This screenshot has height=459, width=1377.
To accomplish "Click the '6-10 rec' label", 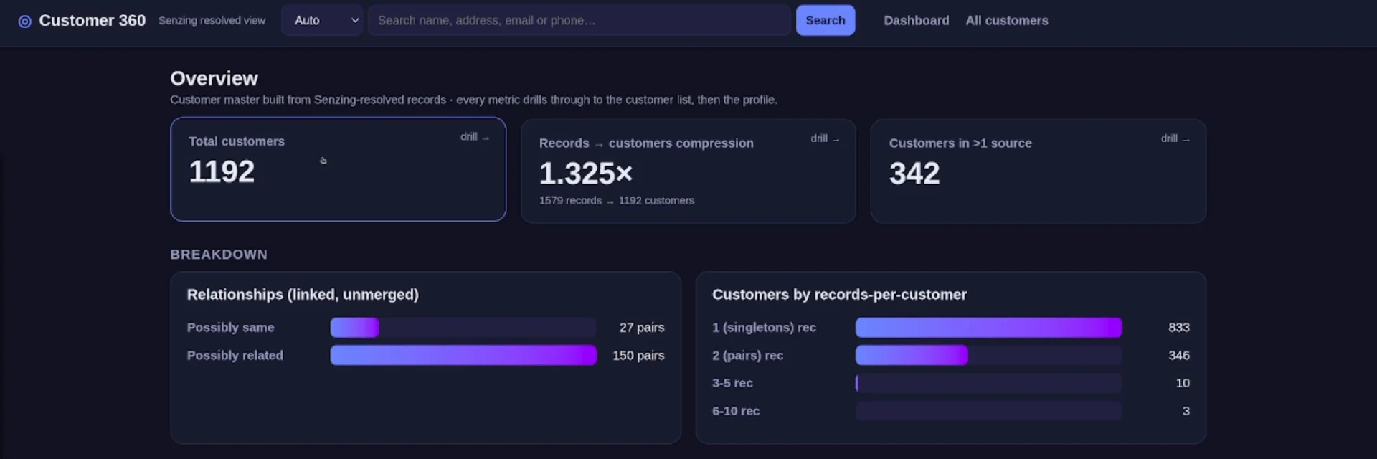I will (x=735, y=411).
